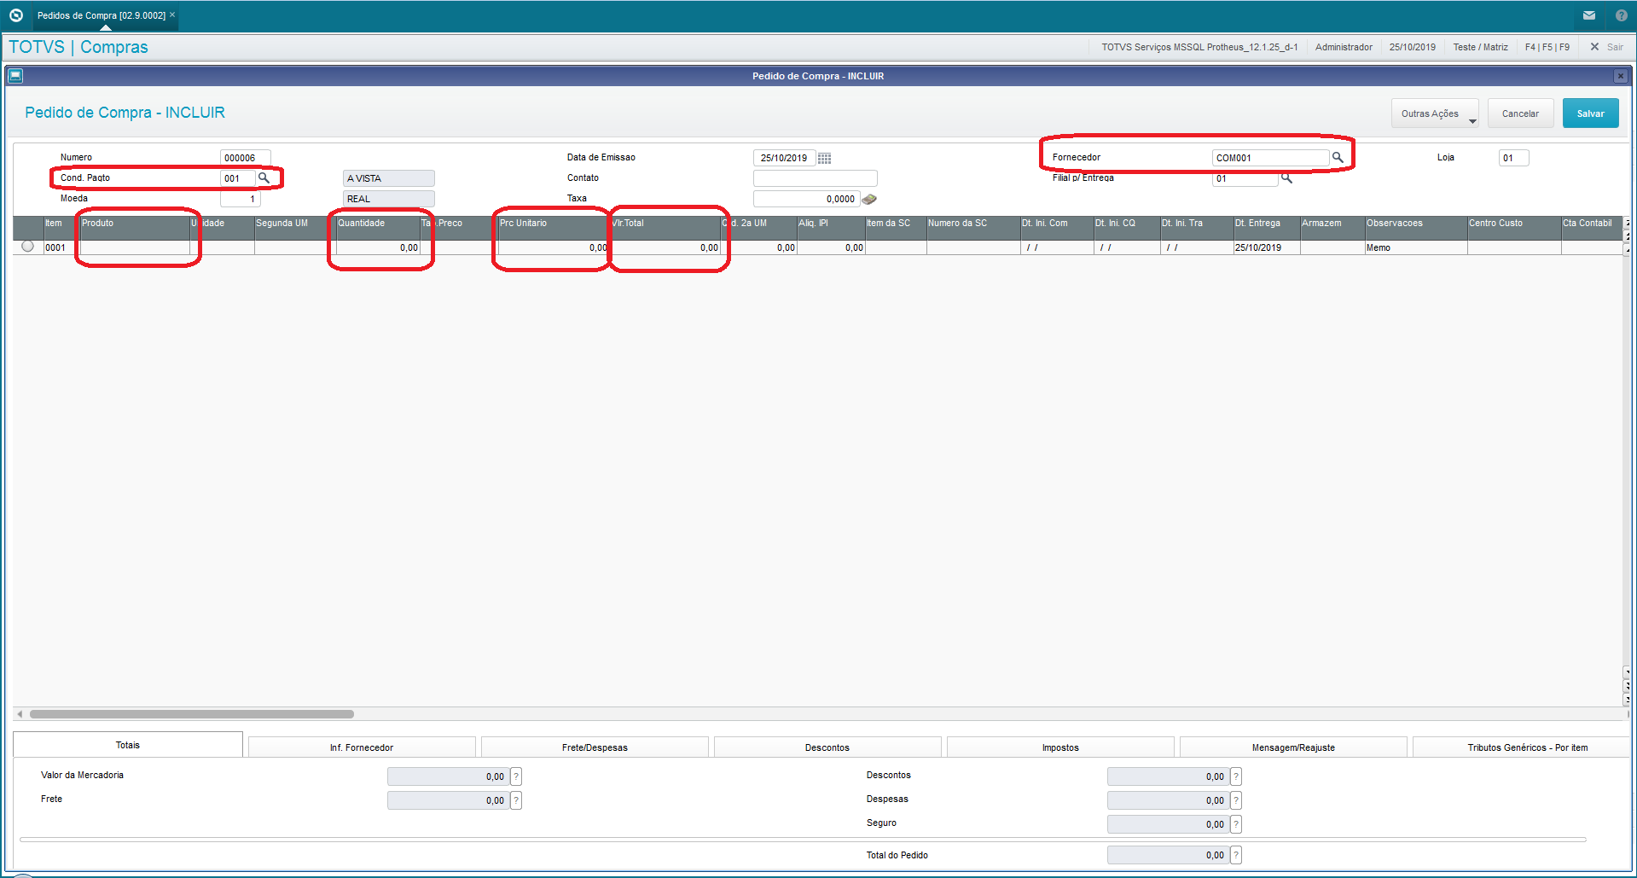1637x878 pixels.
Task: Click the Cond. Pagto input field
Action: point(238,178)
